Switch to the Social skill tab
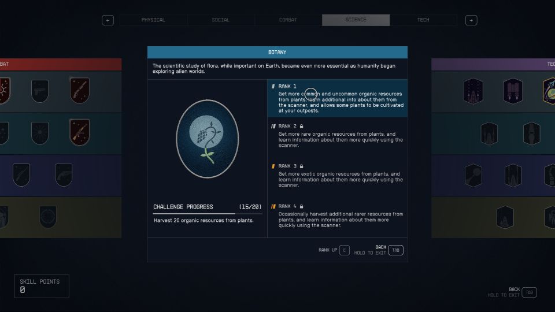The image size is (555, 312). [220, 20]
